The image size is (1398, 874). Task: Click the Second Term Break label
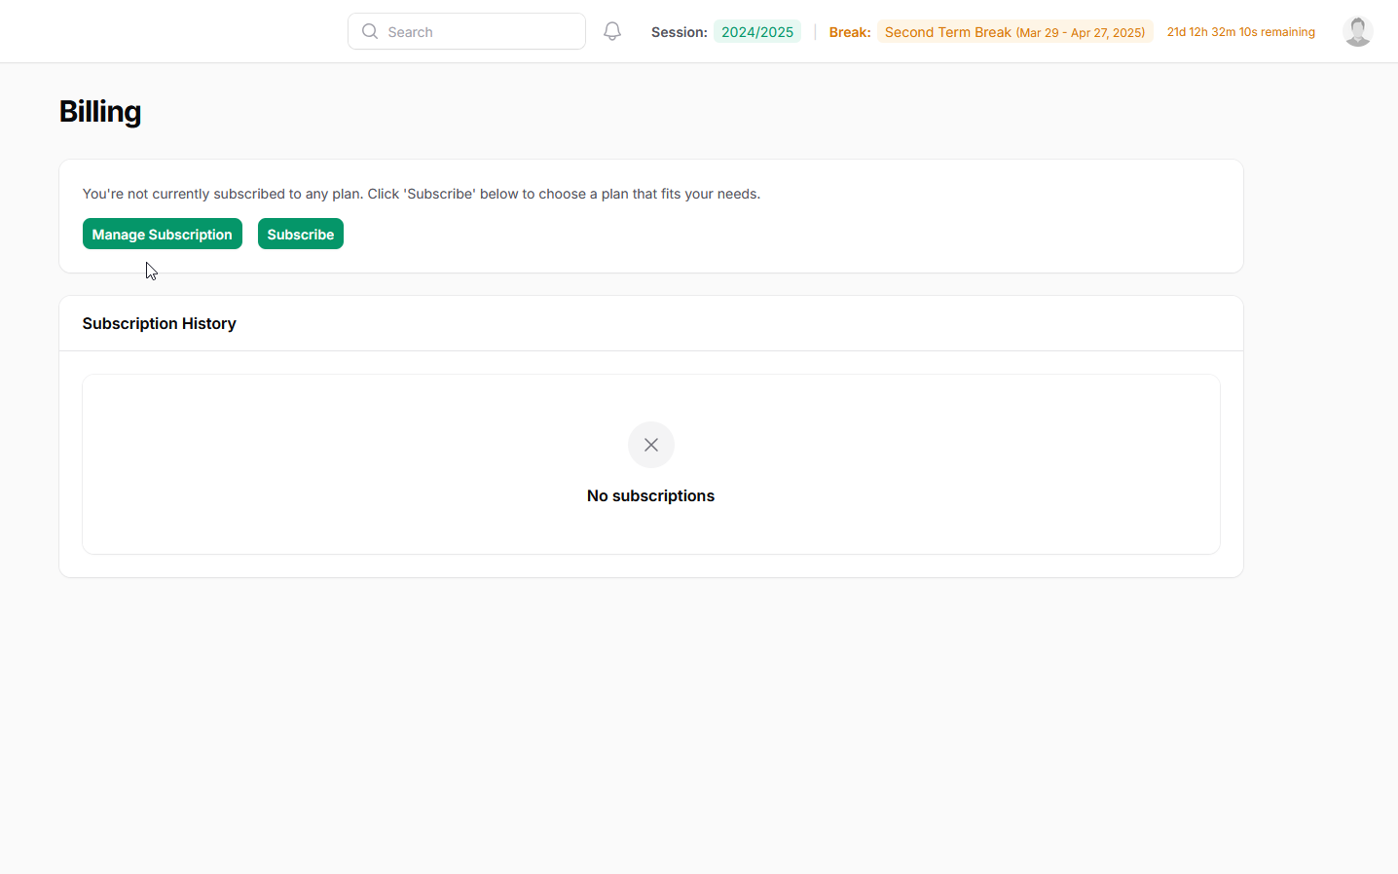pyautogui.click(x=947, y=32)
